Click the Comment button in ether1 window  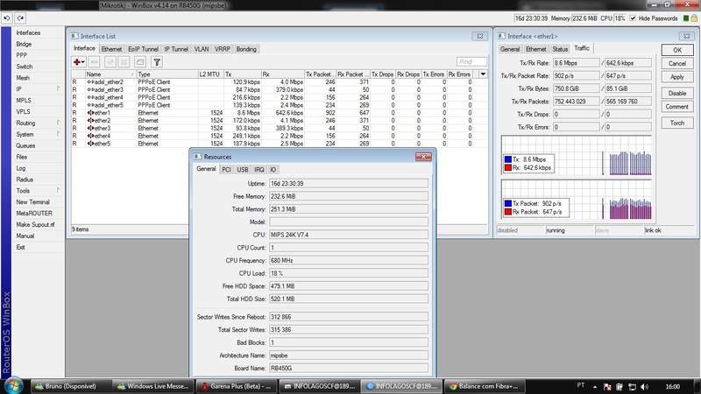[x=677, y=107]
